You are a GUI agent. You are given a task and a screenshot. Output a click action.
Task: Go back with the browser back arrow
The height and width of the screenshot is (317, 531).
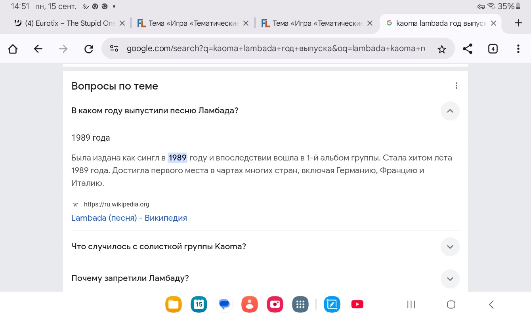[x=38, y=49]
